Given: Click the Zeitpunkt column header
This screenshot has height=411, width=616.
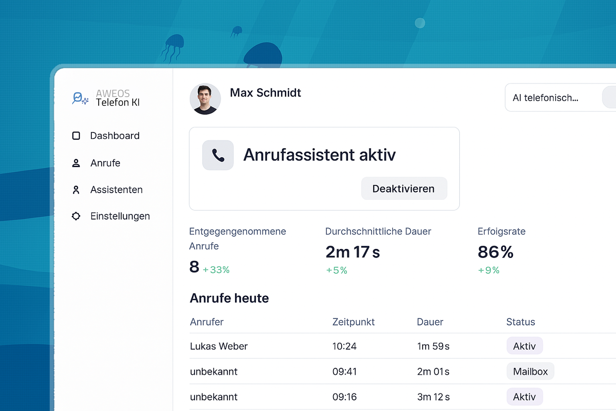Looking at the screenshot, I should click(353, 322).
